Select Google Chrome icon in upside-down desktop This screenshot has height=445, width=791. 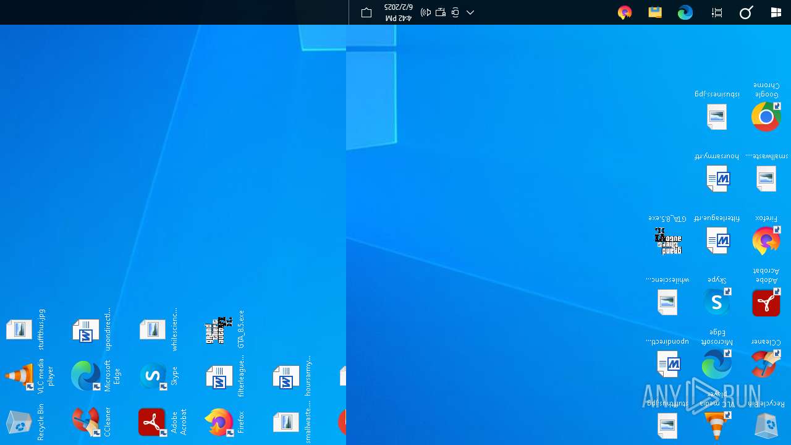[766, 117]
